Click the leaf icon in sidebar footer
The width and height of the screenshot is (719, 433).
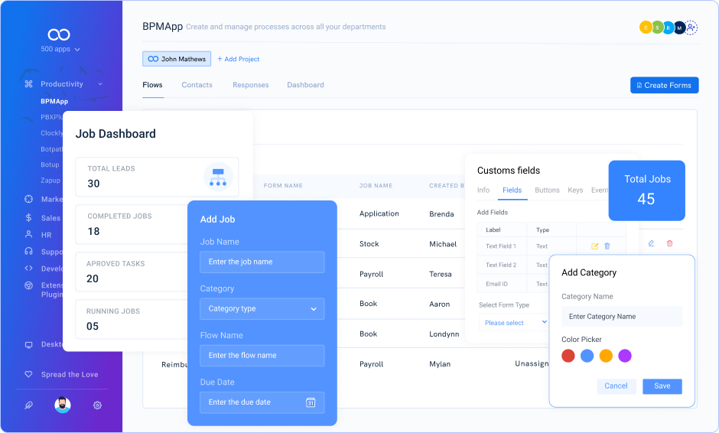[x=29, y=405]
